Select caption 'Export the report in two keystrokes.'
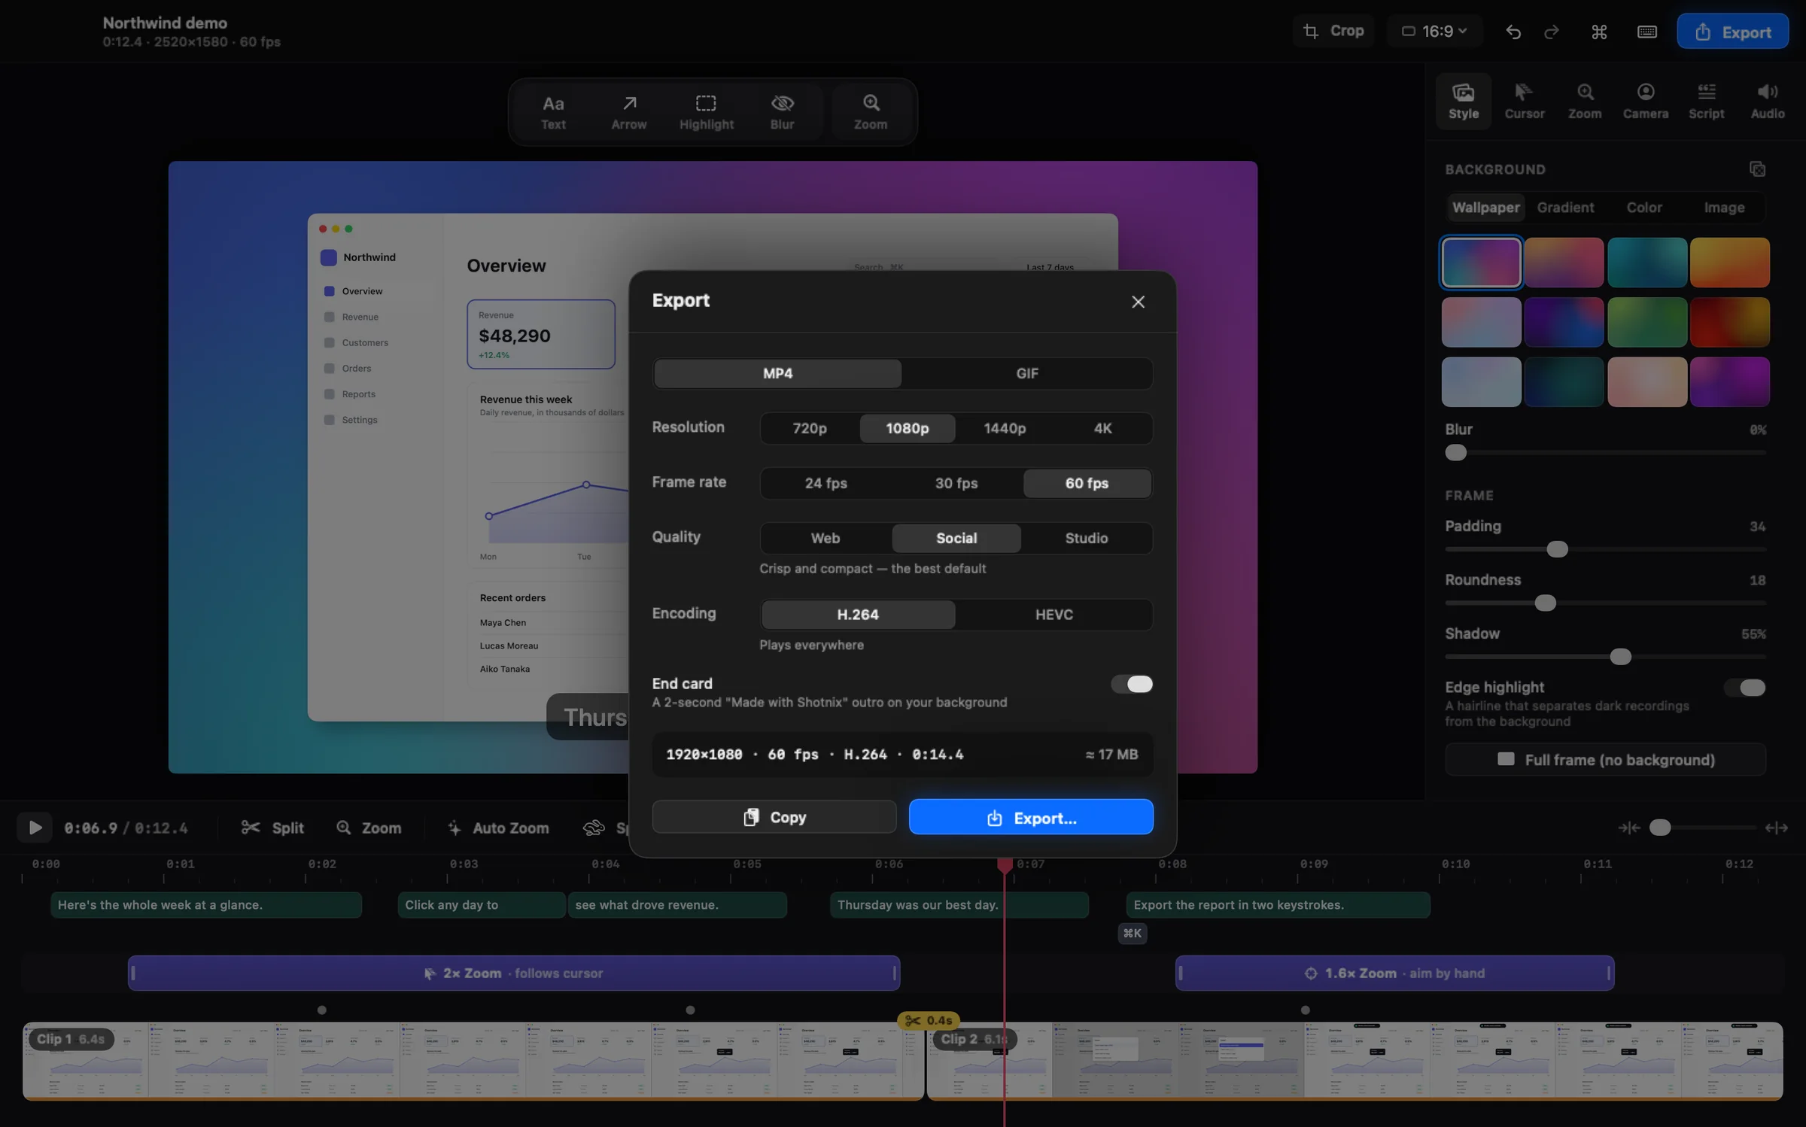 pyautogui.click(x=1278, y=904)
